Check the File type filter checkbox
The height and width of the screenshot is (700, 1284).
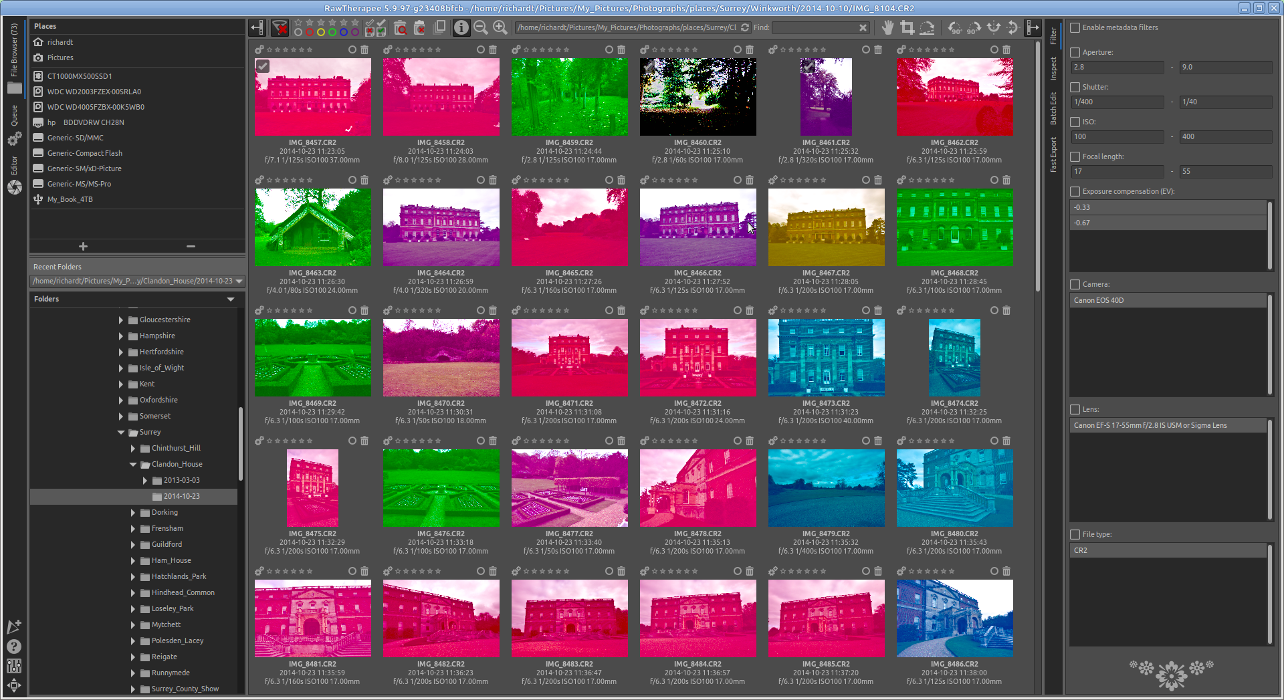coord(1075,534)
